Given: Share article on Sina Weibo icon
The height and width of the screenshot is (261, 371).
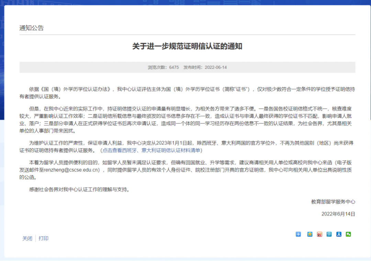Looking at the screenshot, I should 319,234.
